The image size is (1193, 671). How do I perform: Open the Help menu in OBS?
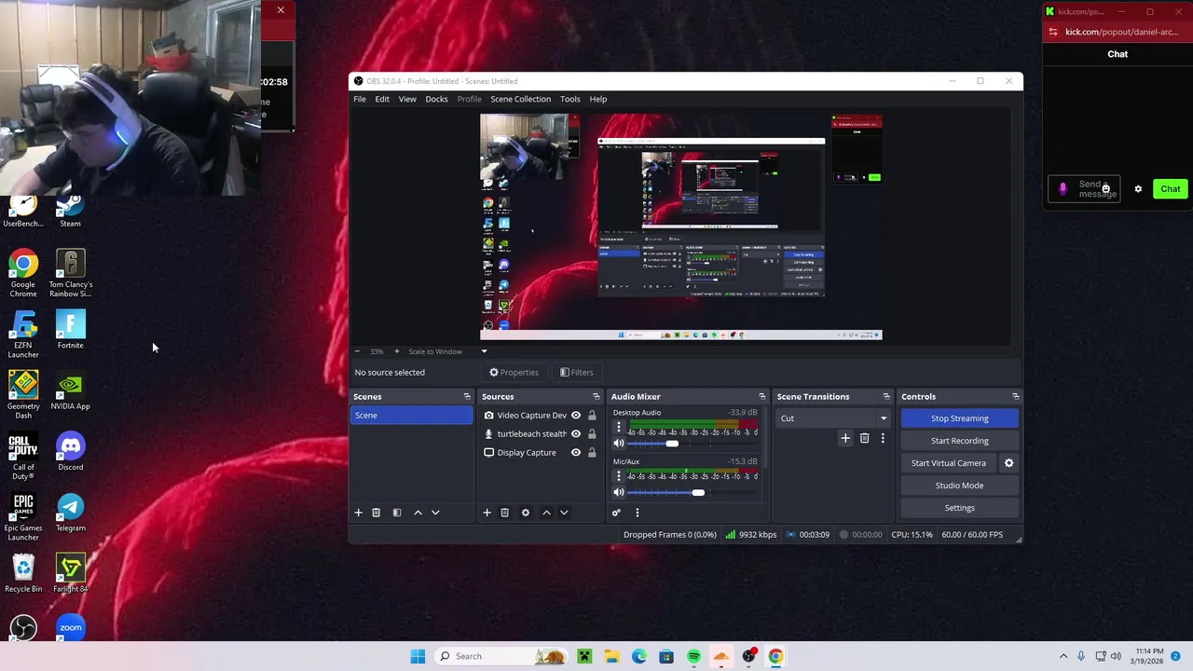[x=598, y=99]
